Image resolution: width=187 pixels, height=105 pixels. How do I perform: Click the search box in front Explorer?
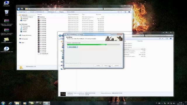coord(159,36)
